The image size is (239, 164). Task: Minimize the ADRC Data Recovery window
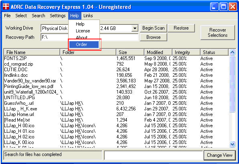tap(214, 7)
